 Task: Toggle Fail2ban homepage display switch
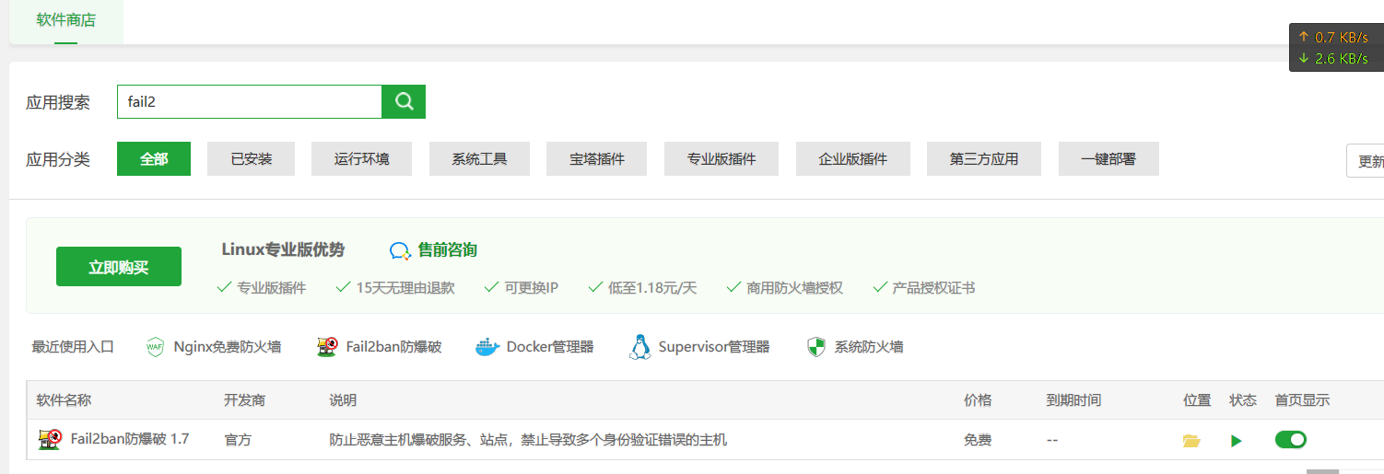click(x=1290, y=440)
